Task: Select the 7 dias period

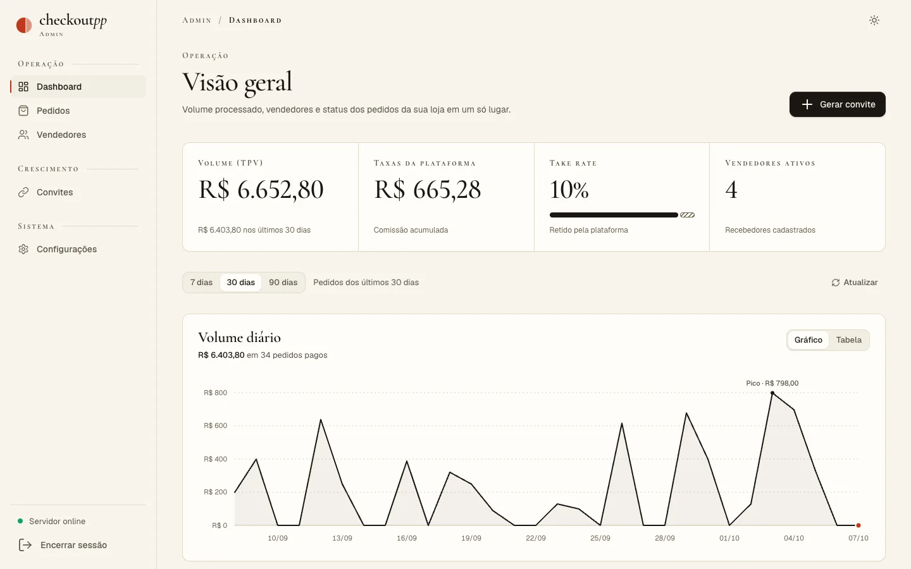Action: point(201,283)
